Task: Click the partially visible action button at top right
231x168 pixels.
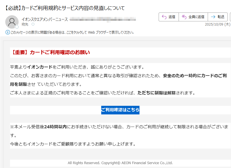Action: click(230, 17)
